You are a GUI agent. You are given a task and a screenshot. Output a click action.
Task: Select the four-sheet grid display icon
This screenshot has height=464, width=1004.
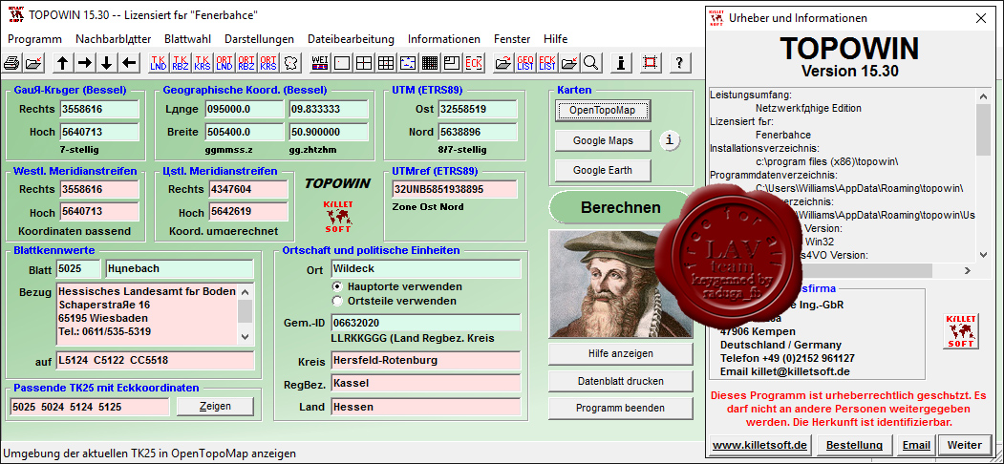point(364,63)
